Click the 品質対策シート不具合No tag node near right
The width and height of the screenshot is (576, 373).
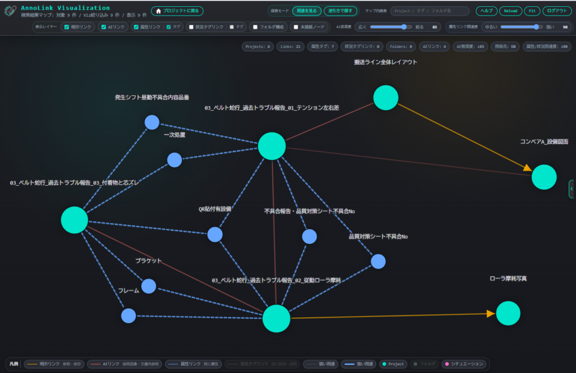[378, 262]
